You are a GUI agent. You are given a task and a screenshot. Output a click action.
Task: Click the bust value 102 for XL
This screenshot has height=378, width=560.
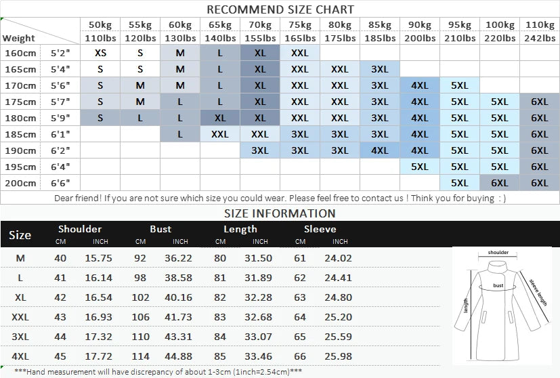(x=140, y=297)
